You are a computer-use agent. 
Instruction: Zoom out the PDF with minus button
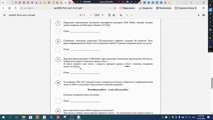[91, 15]
